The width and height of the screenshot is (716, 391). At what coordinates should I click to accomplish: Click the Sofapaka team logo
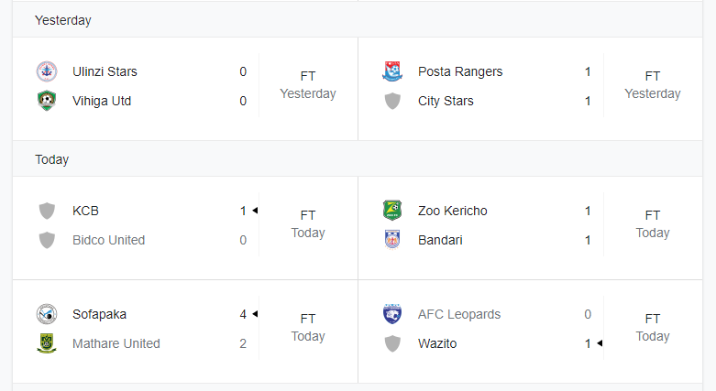click(x=47, y=314)
